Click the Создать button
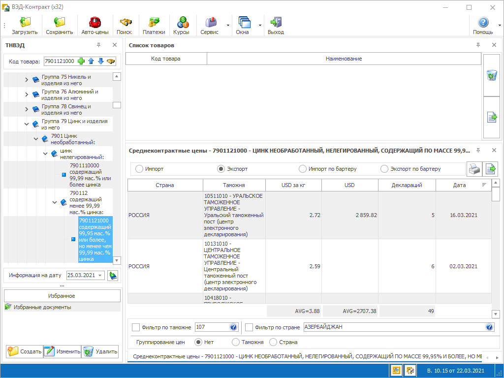The image size is (504, 378). pyautogui.click(x=25, y=351)
